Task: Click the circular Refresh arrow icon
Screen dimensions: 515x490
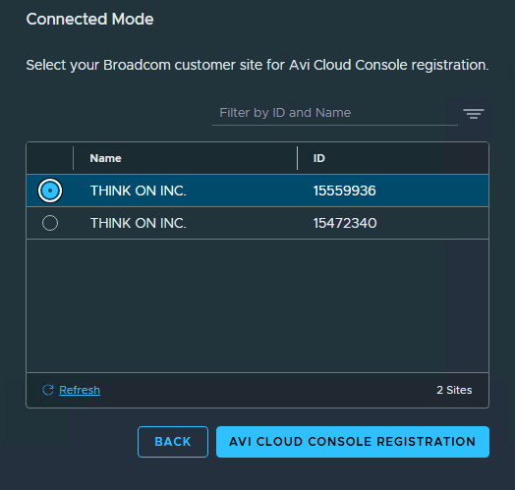Action: click(48, 390)
